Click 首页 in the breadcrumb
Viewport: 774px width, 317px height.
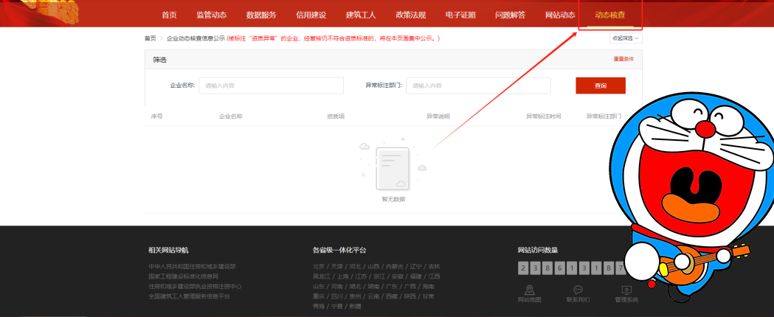coord(151,38)
